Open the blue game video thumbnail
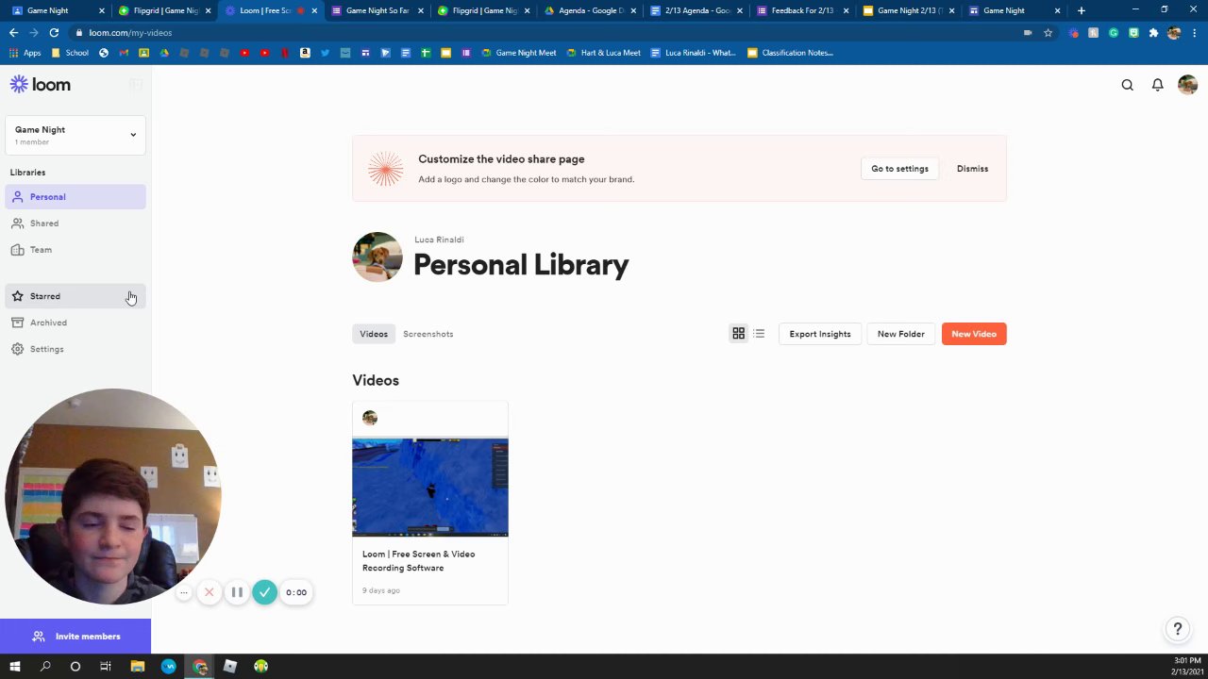The height and width of the screenshot is (679, 1208). tap(430, 488)
